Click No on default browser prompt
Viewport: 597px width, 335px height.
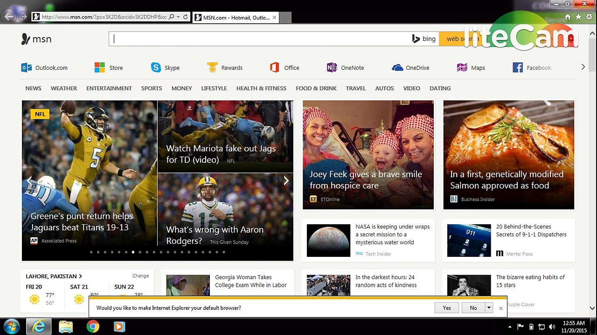(x=473, y=308)
